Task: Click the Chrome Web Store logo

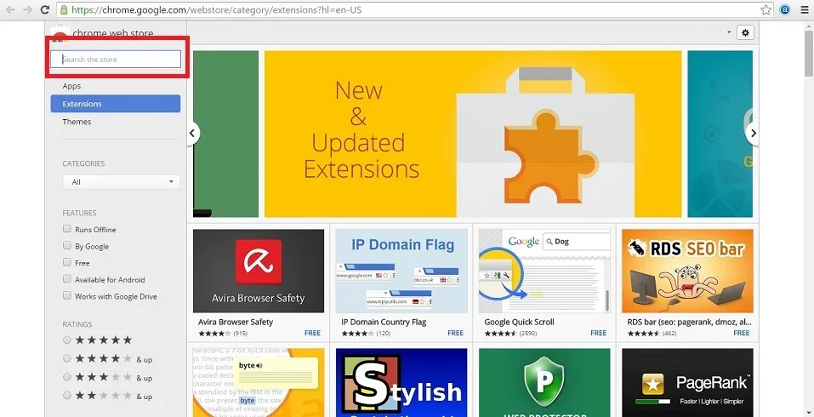Action: coord(60,34)
